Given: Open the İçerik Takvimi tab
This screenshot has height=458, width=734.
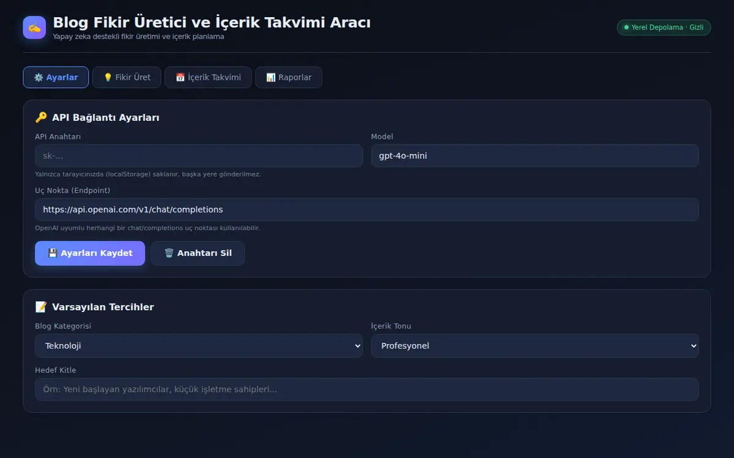Looking at the screenshot, I should pyautogui.click(x=208, y=78).
